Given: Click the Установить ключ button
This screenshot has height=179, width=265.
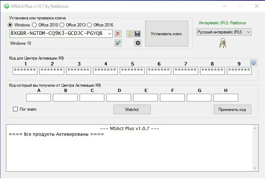Looking at the screenshot, I should pyautogui.click(x=167, y=33).
